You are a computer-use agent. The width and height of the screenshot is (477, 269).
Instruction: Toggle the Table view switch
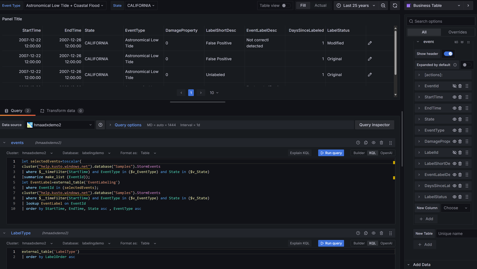pyautogui.click(x=285, y=5)
